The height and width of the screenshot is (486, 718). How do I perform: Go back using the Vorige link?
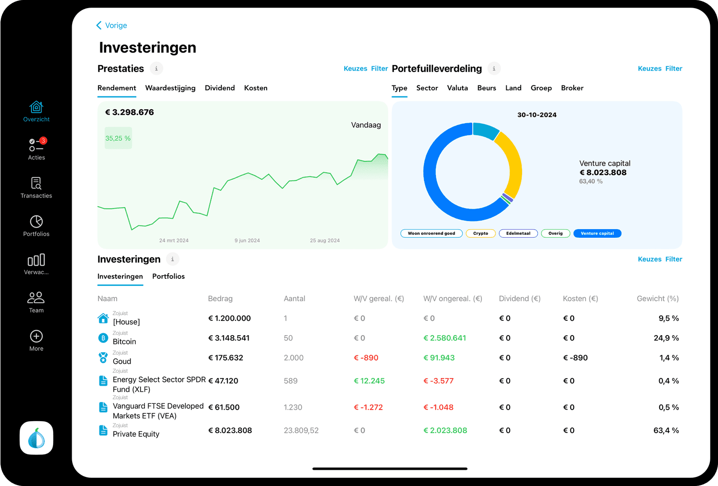click(112, 25)
